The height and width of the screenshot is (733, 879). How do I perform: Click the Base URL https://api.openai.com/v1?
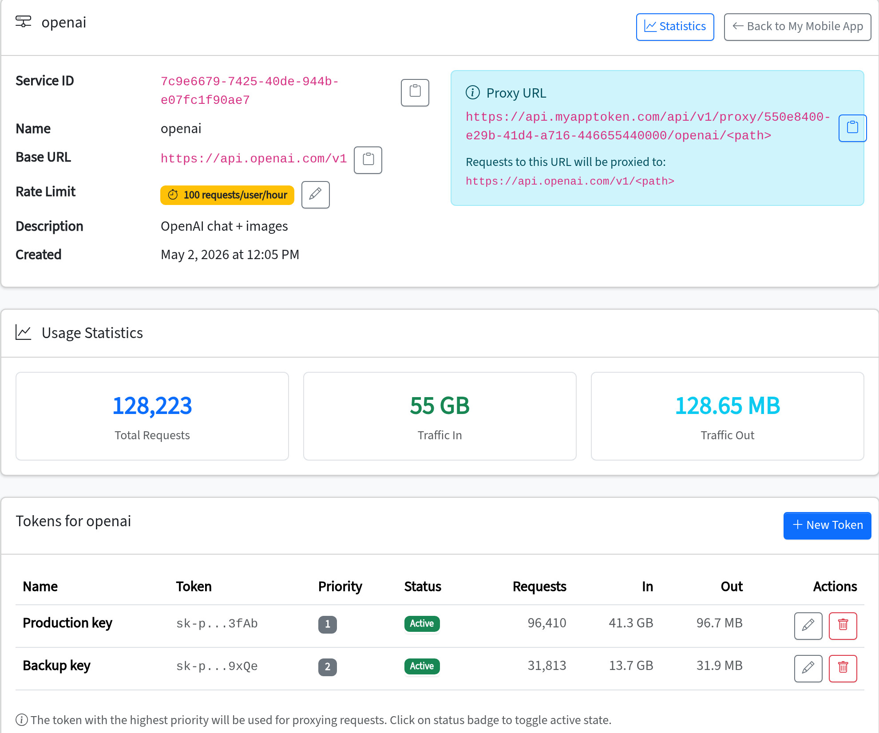[x=253, y=159]
